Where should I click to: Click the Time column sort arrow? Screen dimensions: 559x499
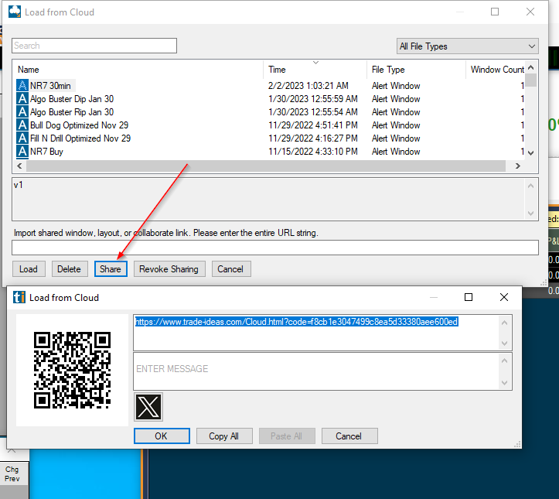tap(315, 63)
